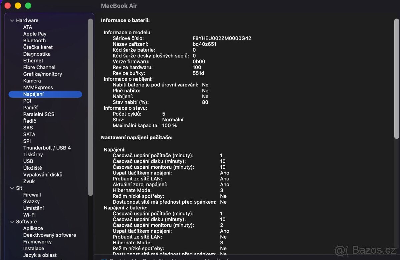The height and width of the screenshot is (260, 400).
Task: Open the Zvuk entry
Action: pos(29,181)
